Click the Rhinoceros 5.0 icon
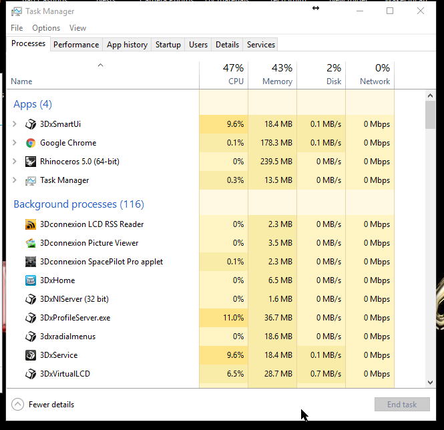 [31, 162]
